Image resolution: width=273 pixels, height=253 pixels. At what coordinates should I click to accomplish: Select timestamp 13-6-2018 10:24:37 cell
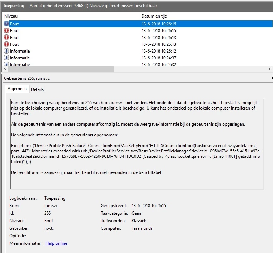(159, 58)
